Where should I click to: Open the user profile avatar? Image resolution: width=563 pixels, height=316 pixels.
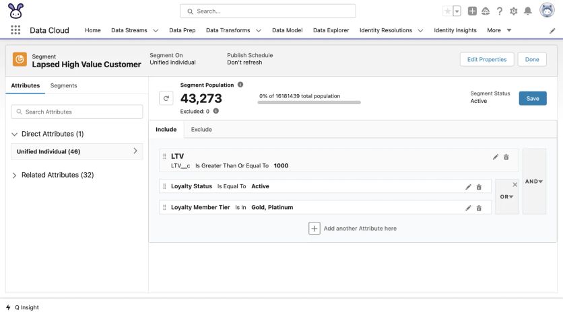547,10
